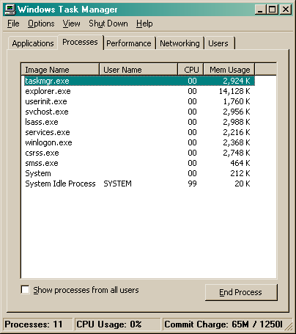Switch to the Performance tab
Screen dimensions: 296x334
129,43
